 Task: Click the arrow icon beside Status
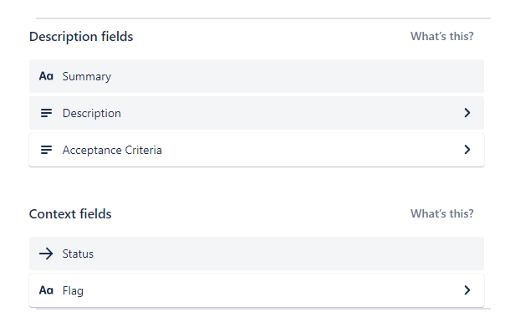pos(46,254)
